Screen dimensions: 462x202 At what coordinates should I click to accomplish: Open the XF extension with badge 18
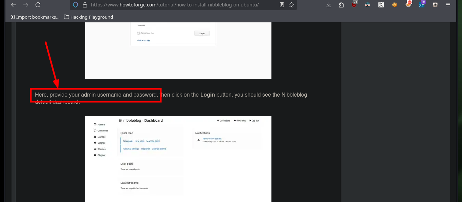point(422,4)
